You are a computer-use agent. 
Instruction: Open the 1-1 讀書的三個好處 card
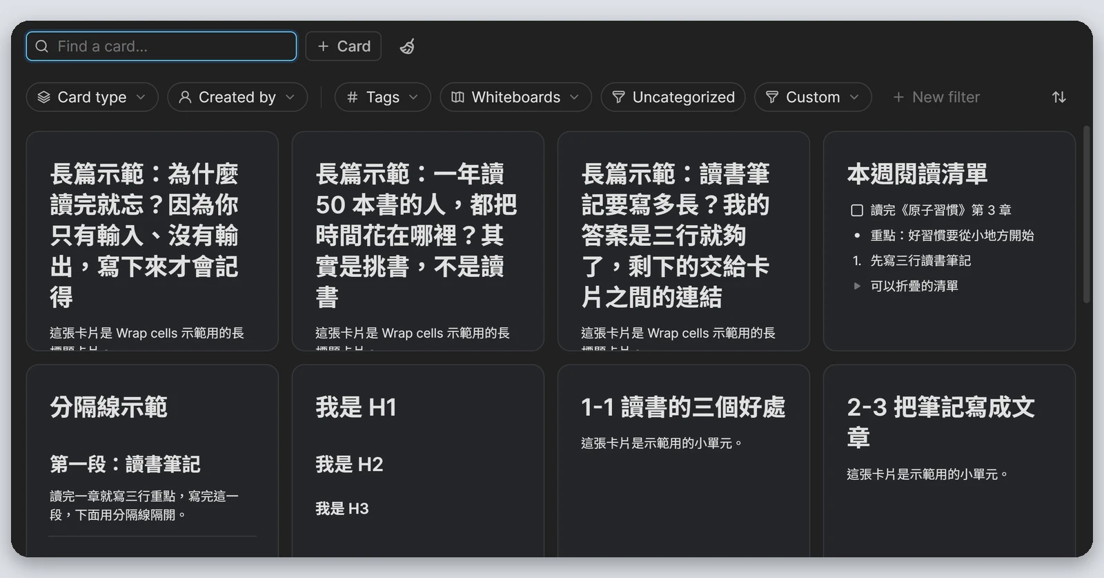coord(684,461)
